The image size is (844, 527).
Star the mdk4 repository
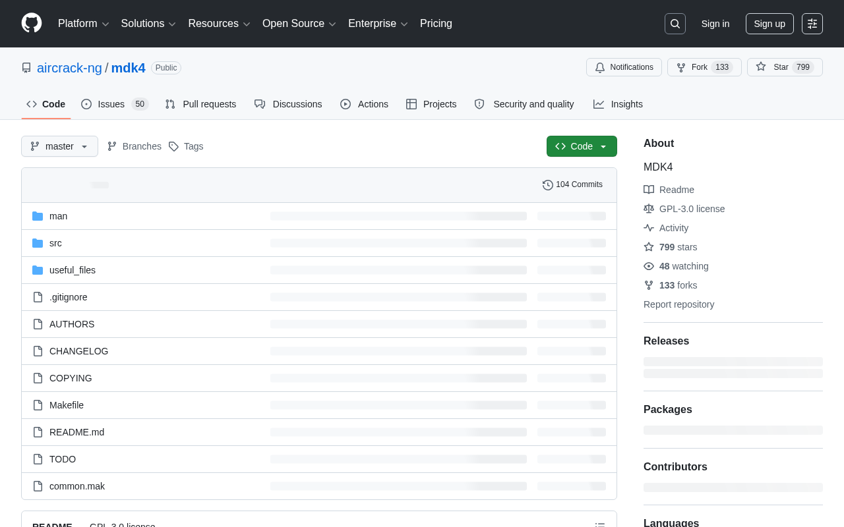(x=785, y=67)
